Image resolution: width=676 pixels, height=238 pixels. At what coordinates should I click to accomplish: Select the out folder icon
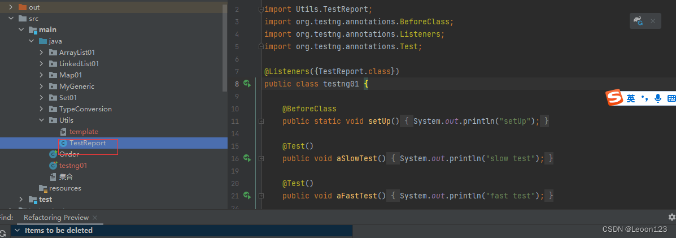[22, 7]
